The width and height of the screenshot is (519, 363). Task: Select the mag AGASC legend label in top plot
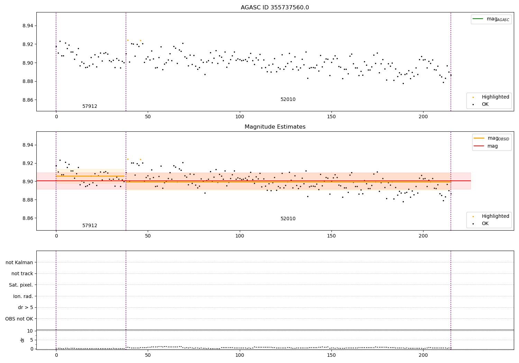click(x=498, y=19)
